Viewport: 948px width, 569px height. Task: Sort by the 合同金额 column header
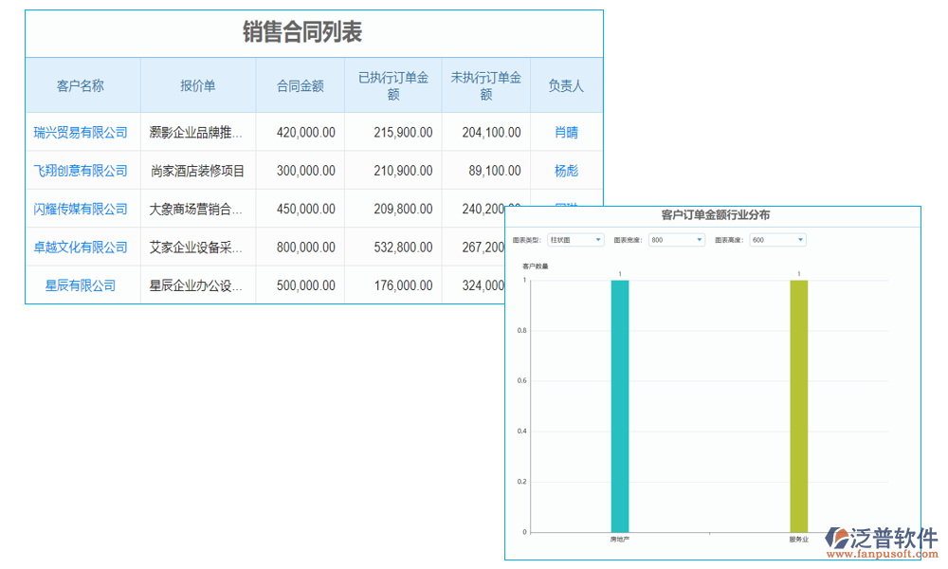click(x=300, y=84)
